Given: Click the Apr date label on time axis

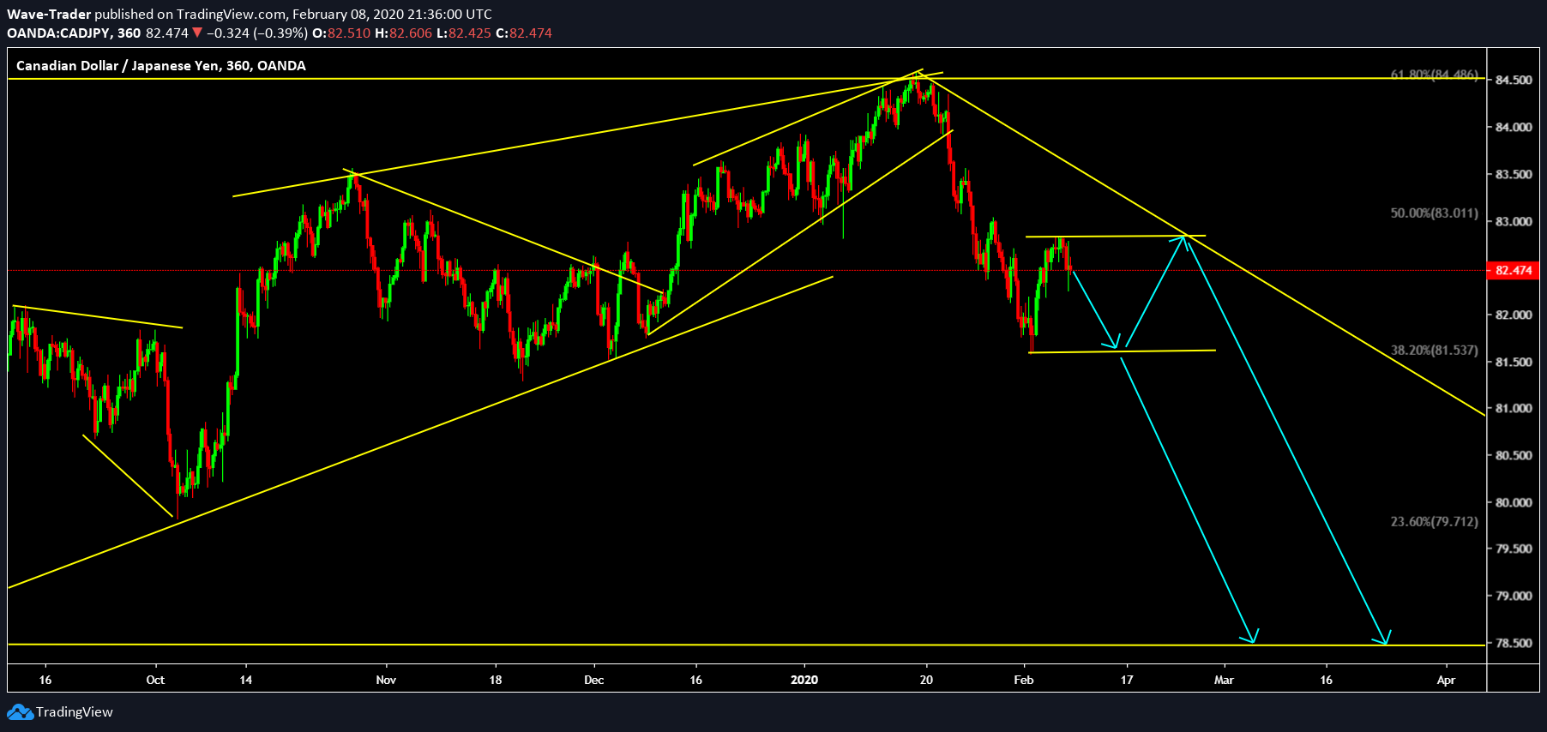Looking at the screenshot, I should coord(1446,680).
